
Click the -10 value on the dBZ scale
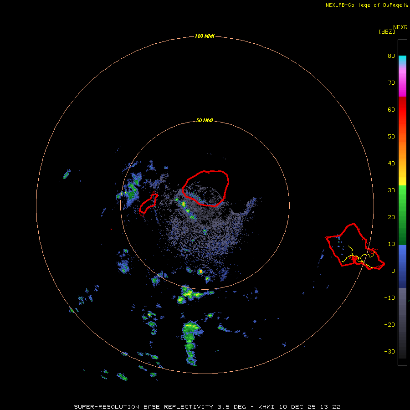pos(389,298)
